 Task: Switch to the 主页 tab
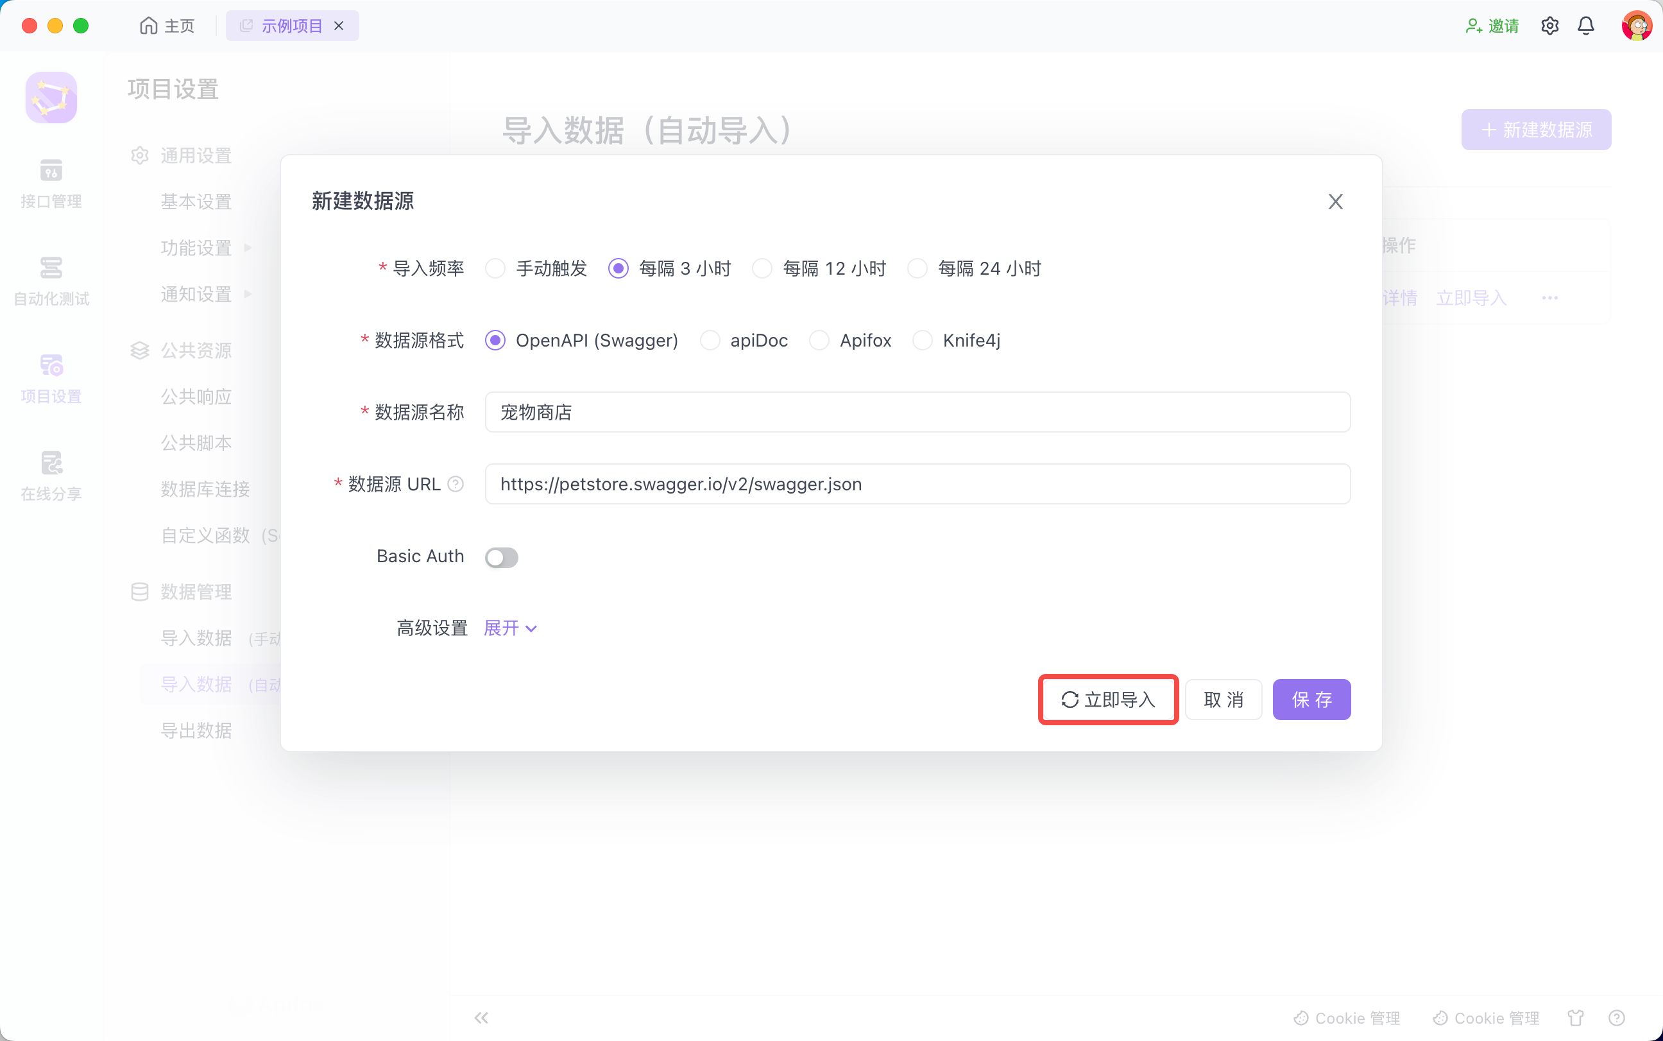coord(167,26)
